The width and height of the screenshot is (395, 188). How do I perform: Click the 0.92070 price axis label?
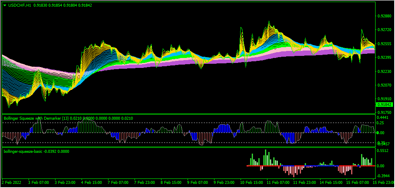pos(384,85)
